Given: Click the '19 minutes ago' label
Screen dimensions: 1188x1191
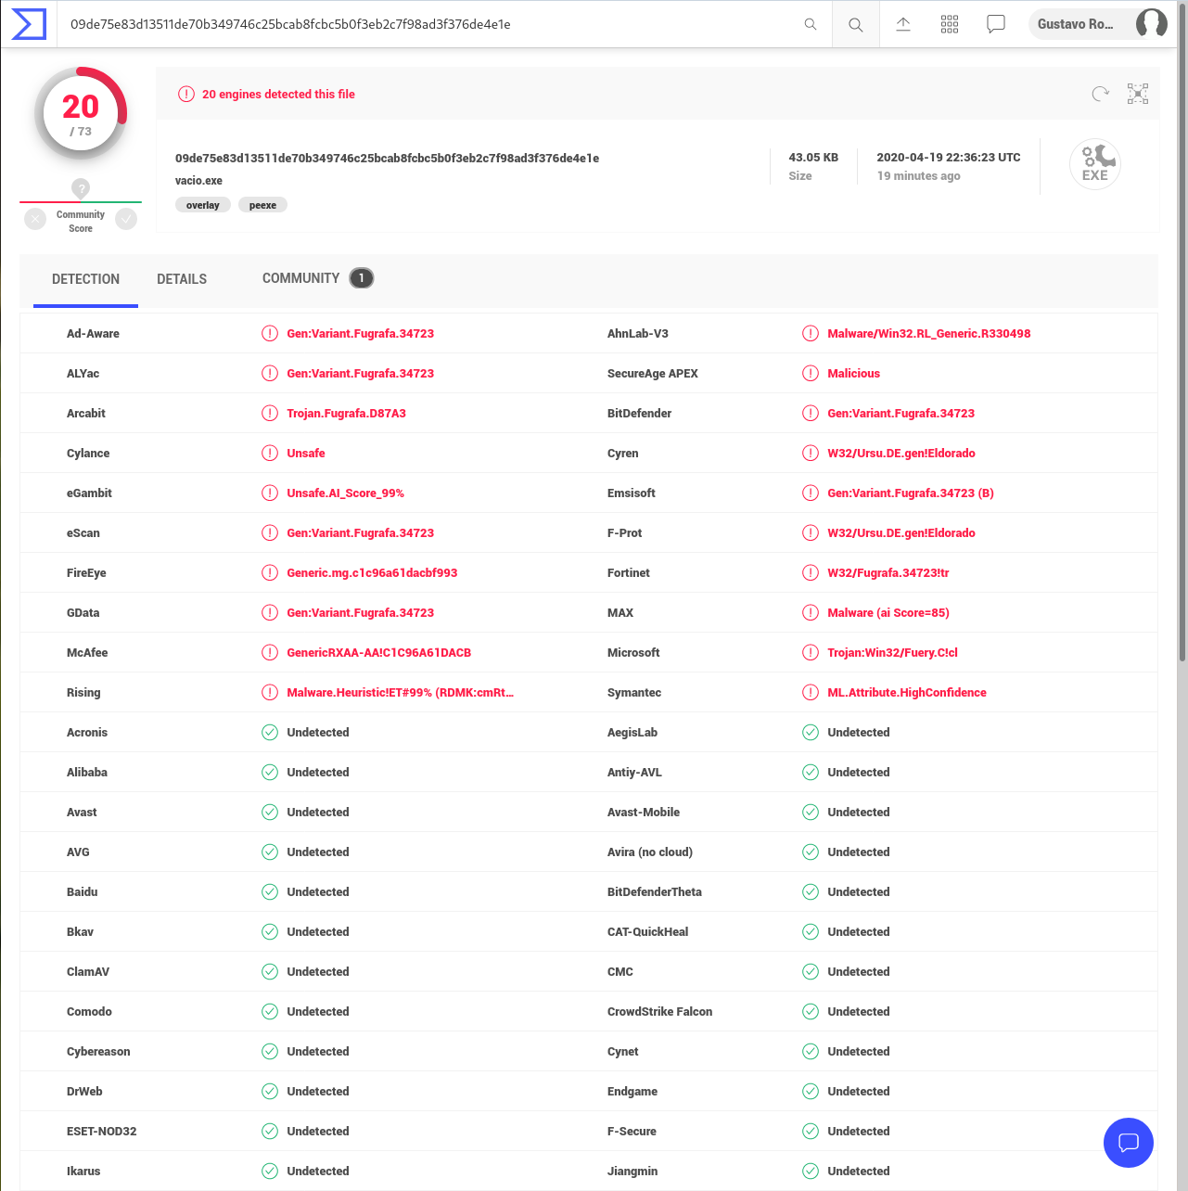Looking at the screenshot, I should [x=919, y=176].
